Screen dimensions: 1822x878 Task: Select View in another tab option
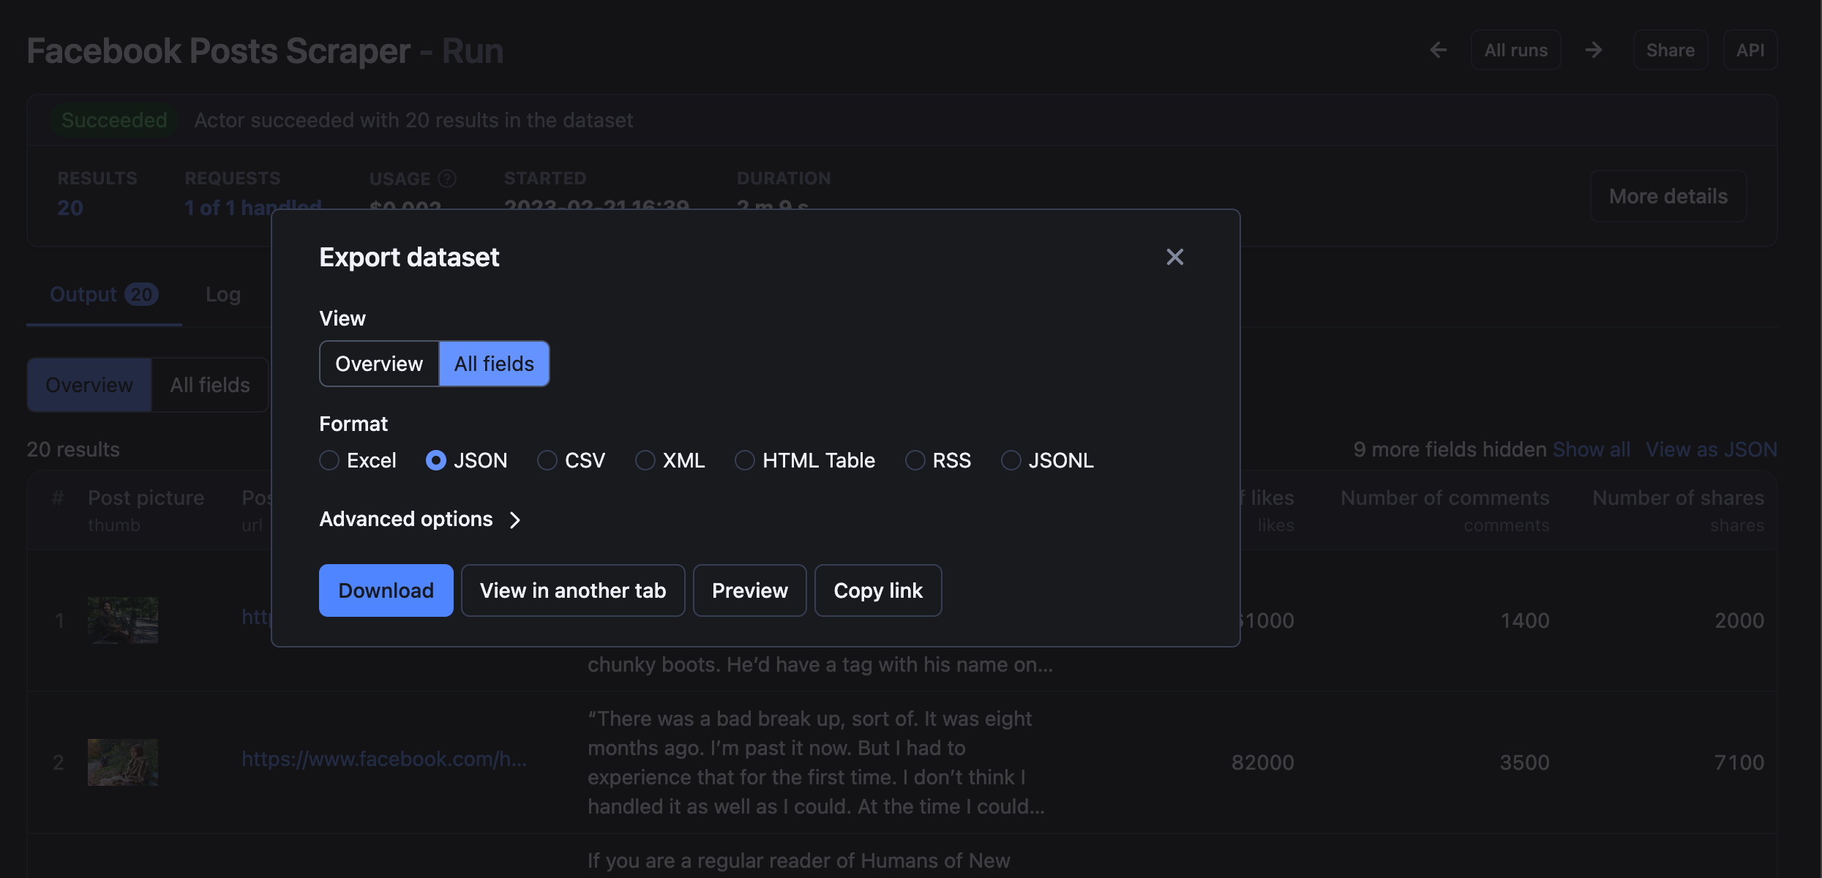pos(573,590)
